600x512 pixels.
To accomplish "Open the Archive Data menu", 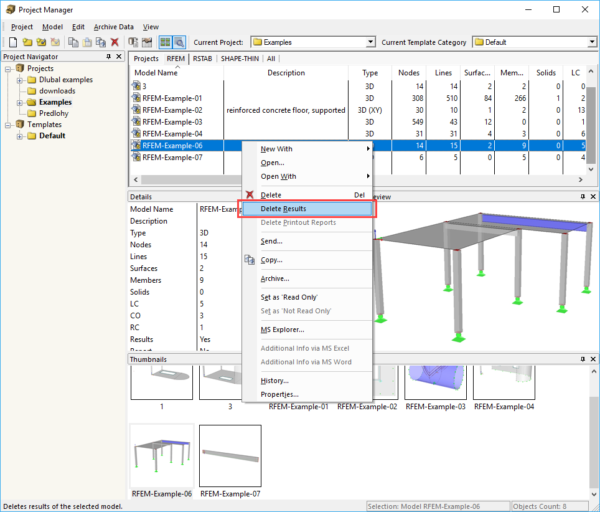I will click(x=114, y=27).
